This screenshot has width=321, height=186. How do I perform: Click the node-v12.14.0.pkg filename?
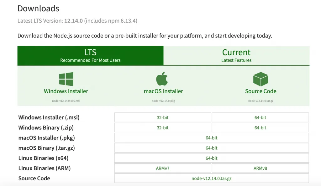tap(163, 101)
